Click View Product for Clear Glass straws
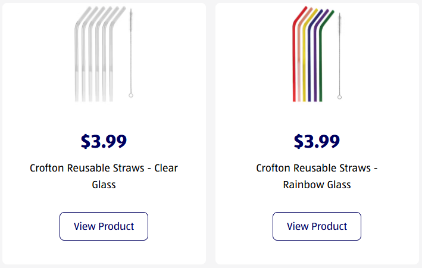The image size is (422, 268). [104, 226]
